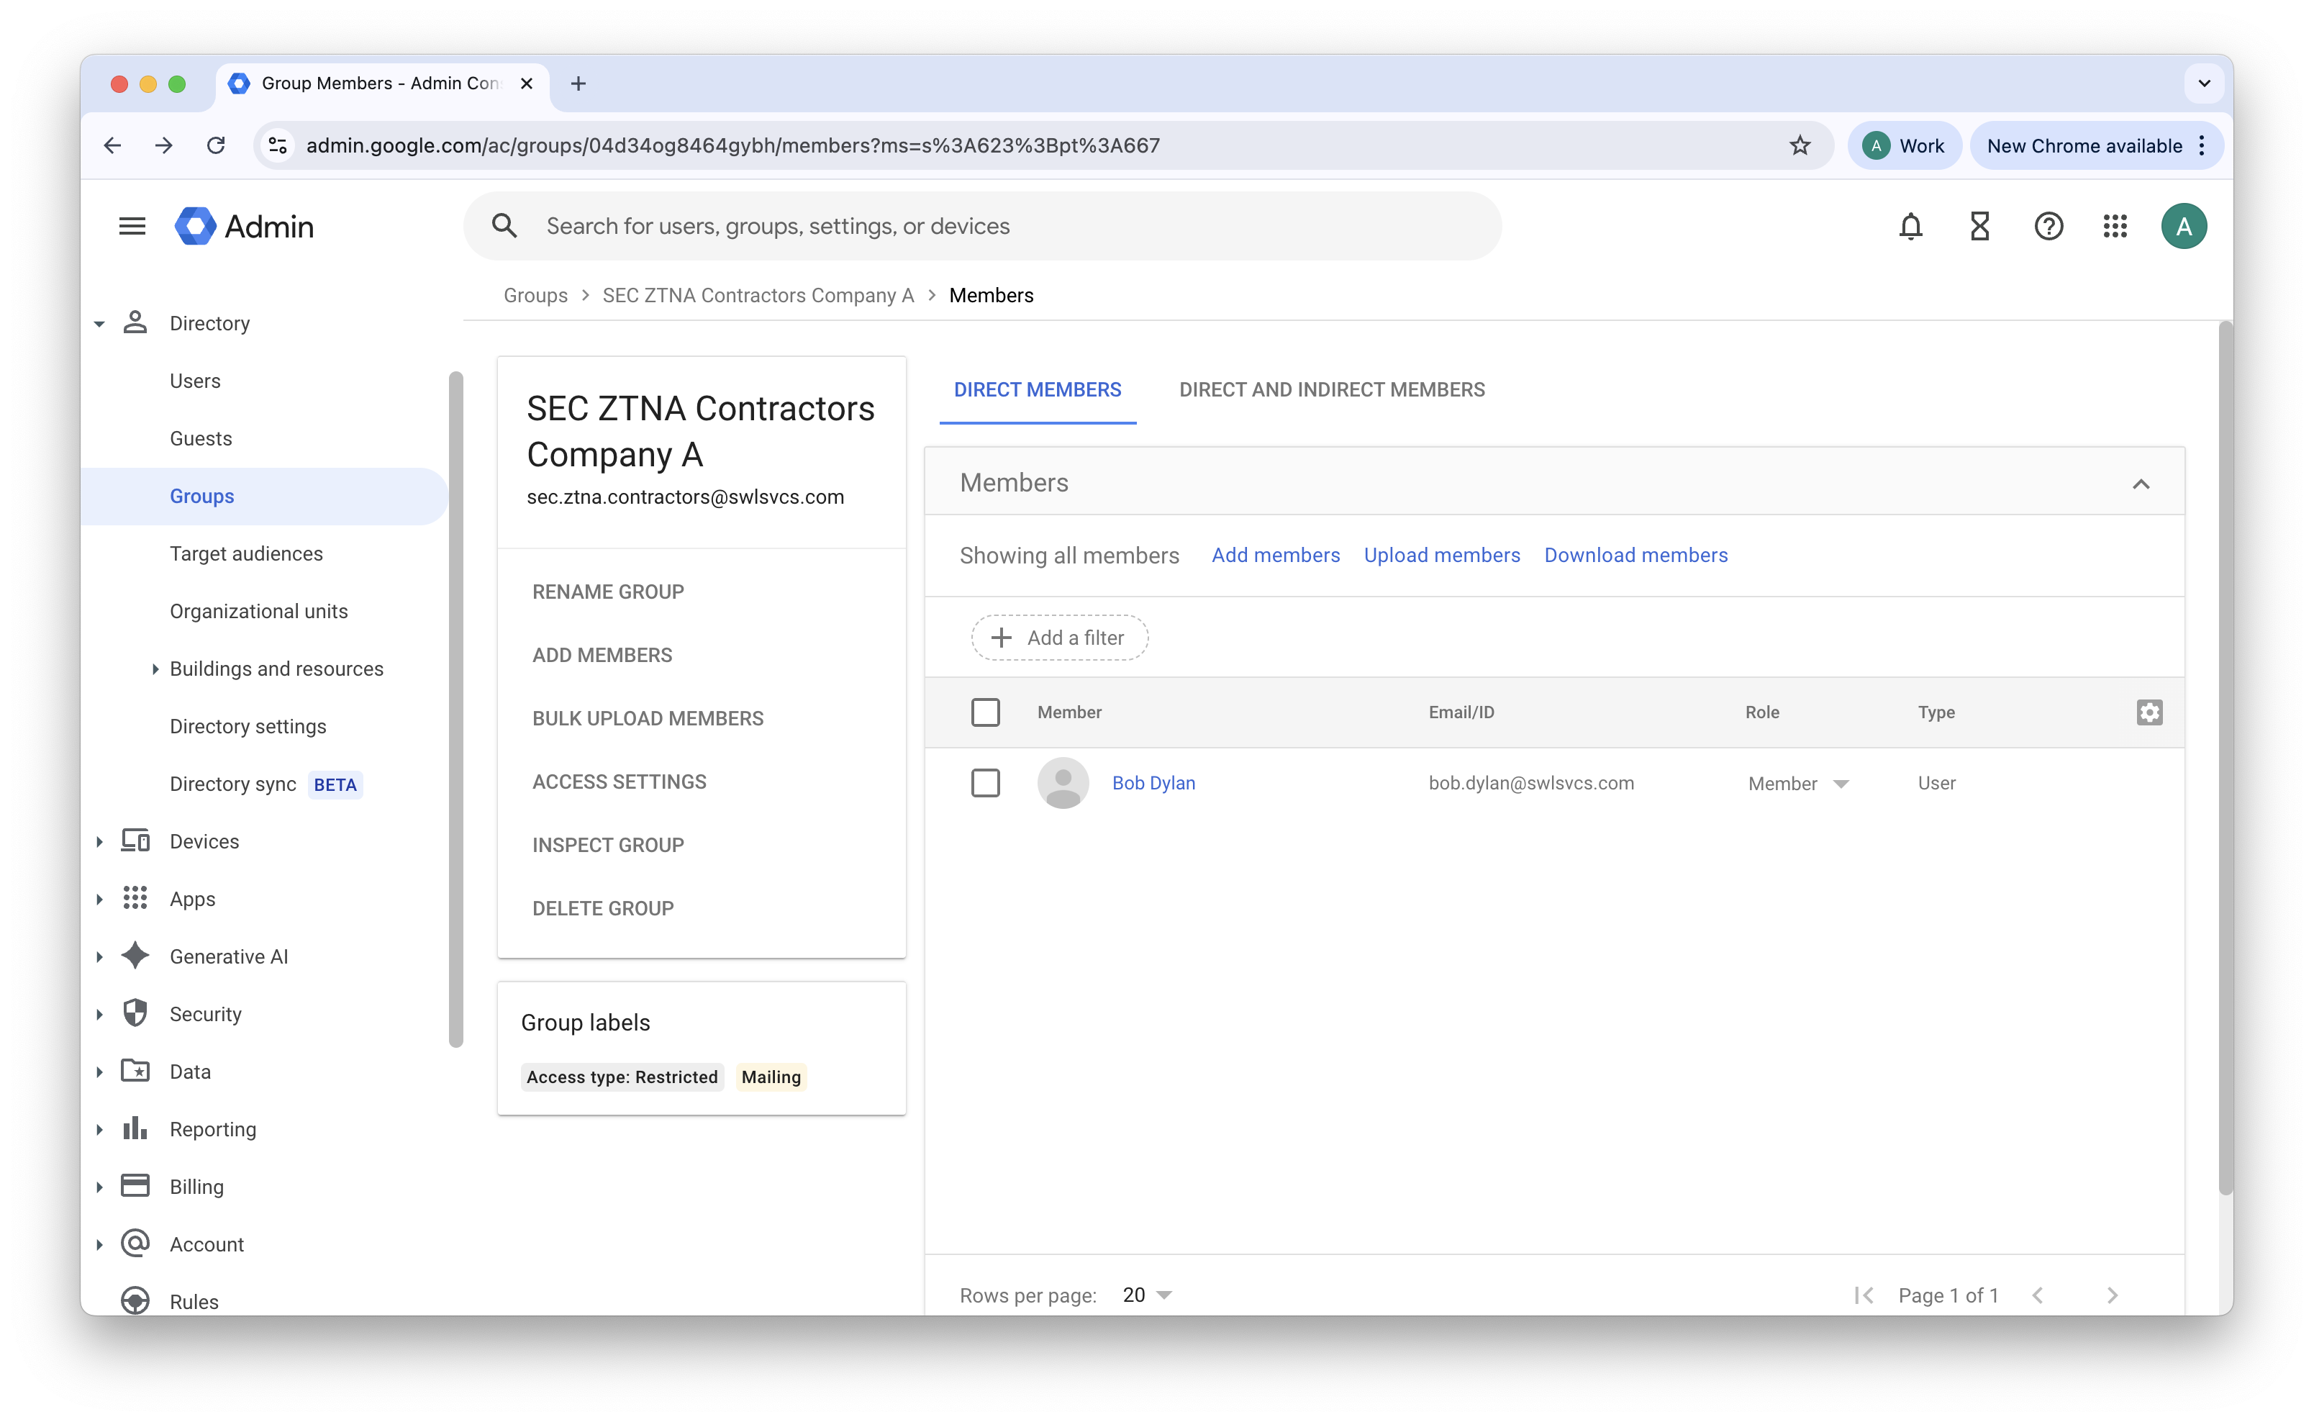Open the help question mark icon

2048,227
